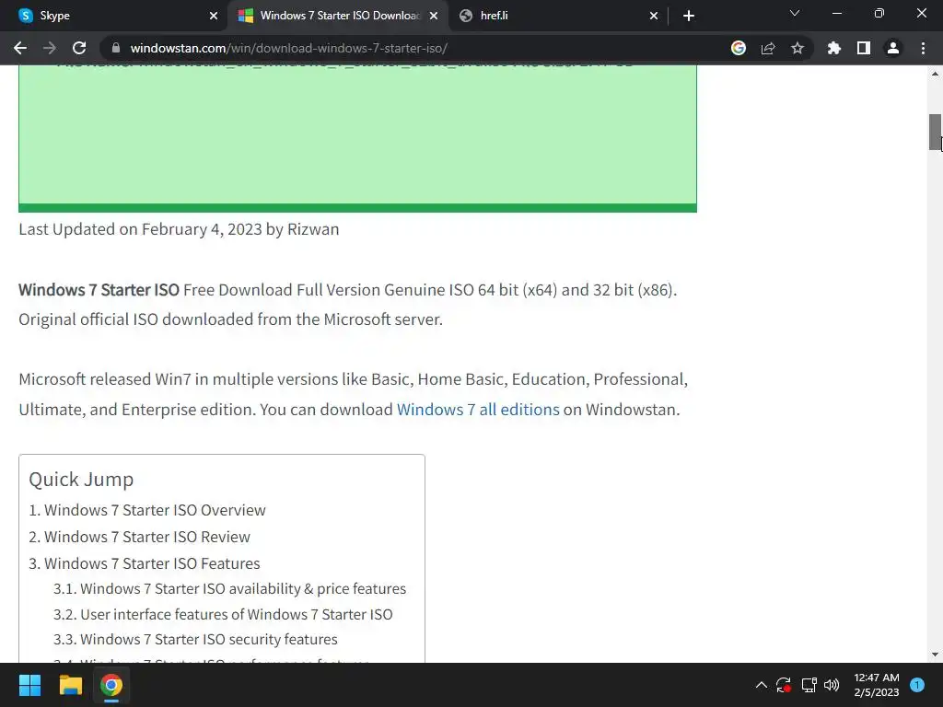Viewport: 943px width, 707px height.
Task: Close the Windows 7 Starter ISO tab
Action: 434,16
